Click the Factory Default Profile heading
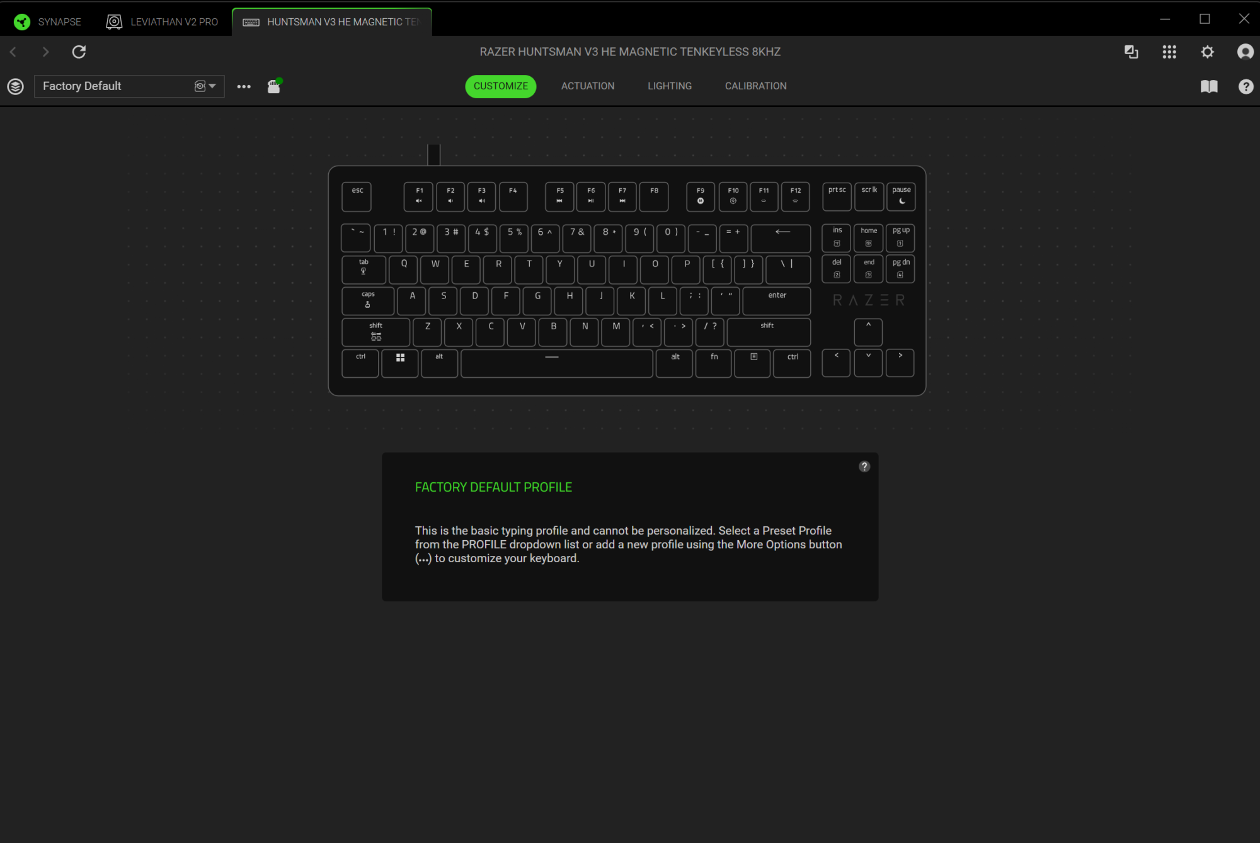 tap(493, 487)
